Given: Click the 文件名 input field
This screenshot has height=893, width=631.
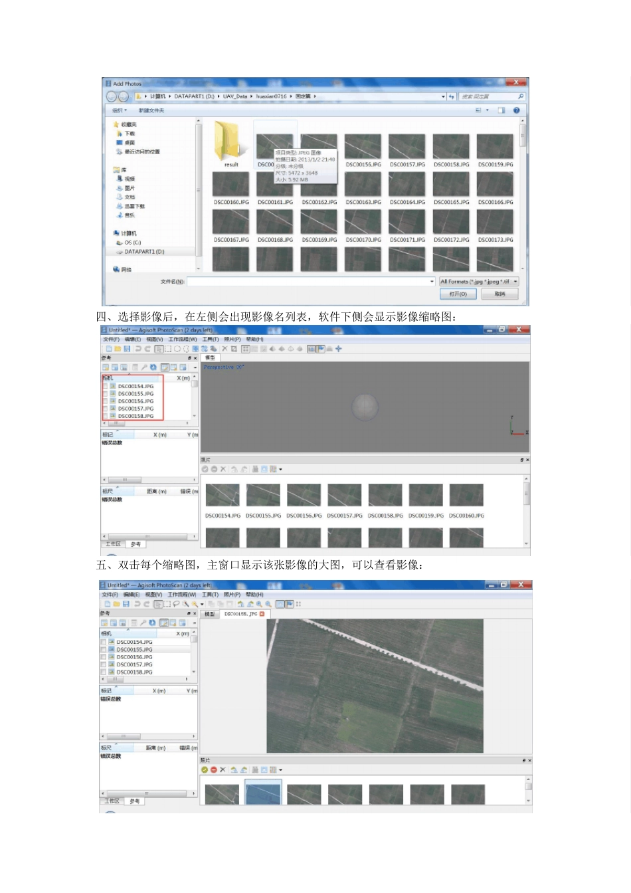Looking at the screenshot, I should point(310,282).
